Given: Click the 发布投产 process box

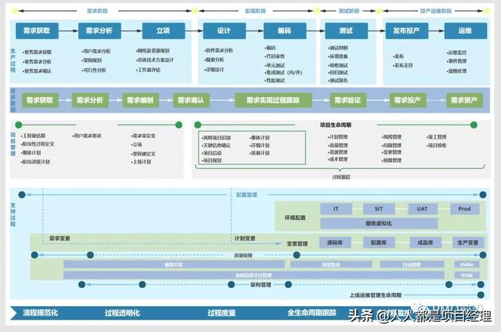Looking at the screenshot, I should (406, 31).
